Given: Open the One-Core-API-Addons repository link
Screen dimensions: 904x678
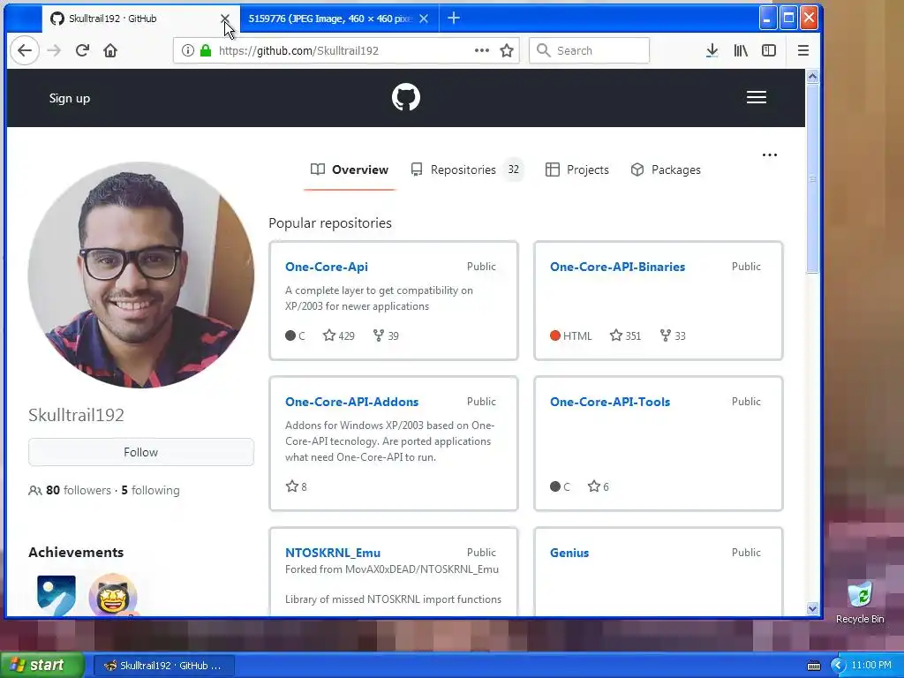Looking at the screenshot, I should pyautogui.click(x=351, y=402).
